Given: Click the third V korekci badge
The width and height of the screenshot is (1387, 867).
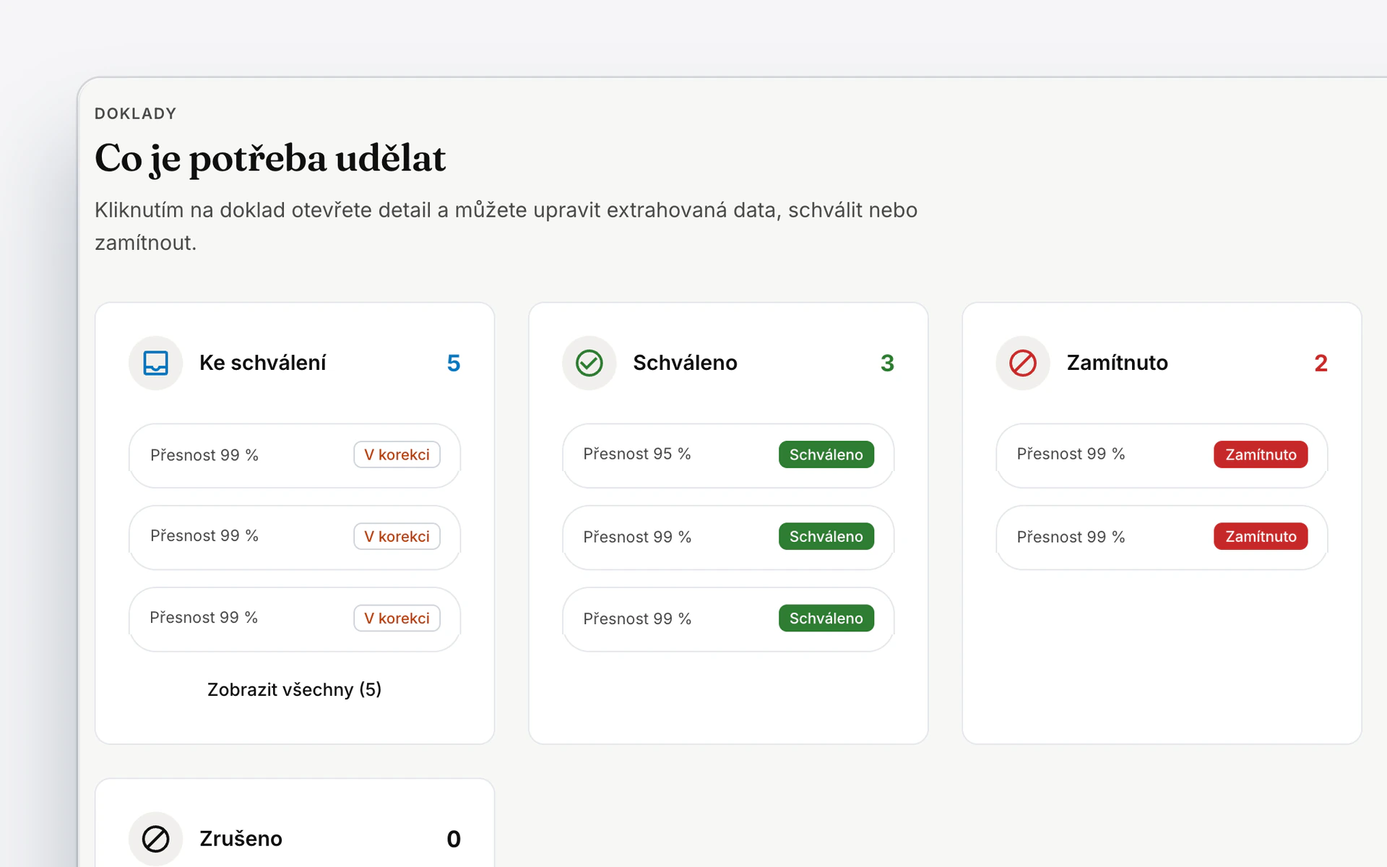Looking at the screenshot, I should [397, 618].
